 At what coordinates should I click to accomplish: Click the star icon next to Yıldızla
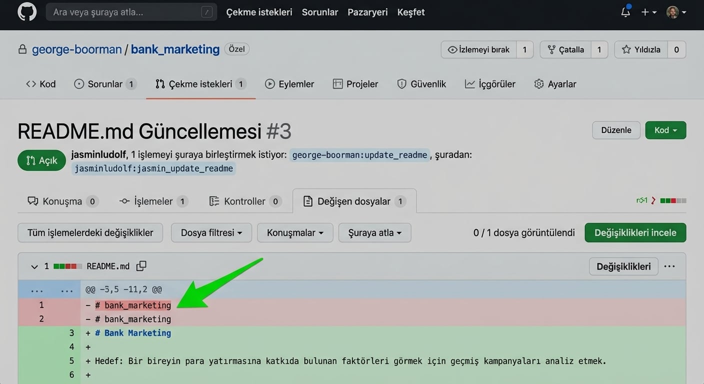click(x=626, y=49)
